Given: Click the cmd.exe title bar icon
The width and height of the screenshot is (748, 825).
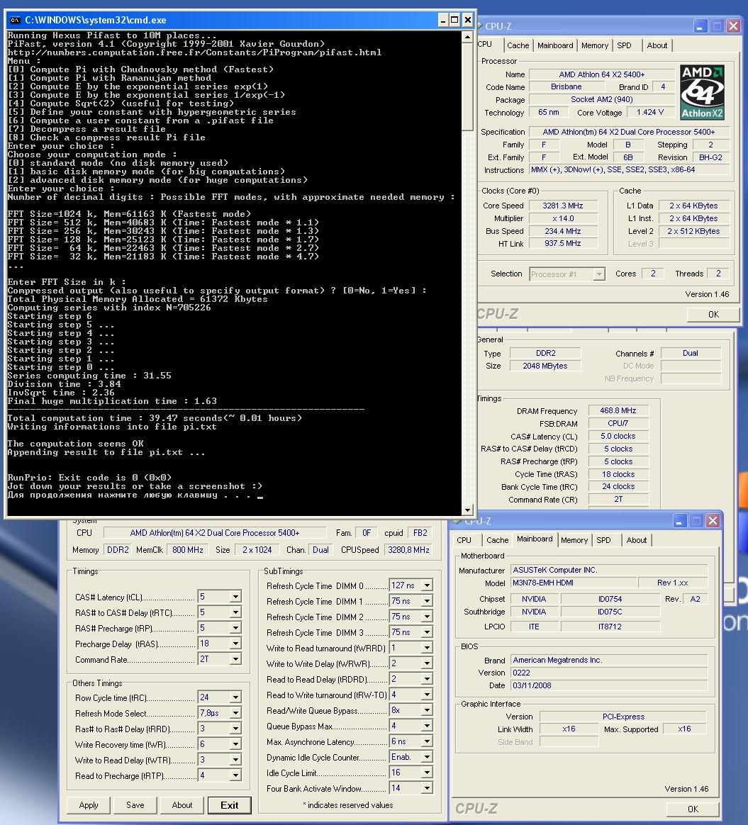Looking at the screenshot, I should [x=15, y=20].
